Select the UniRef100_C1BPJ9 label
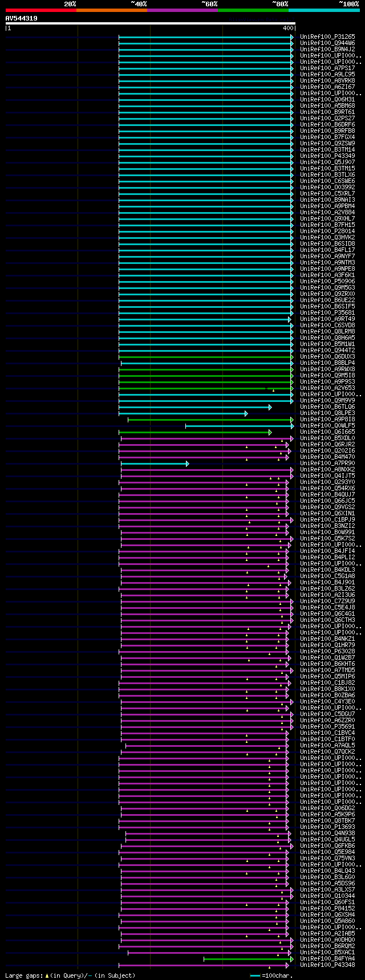The width and height of the screenshot is (365, 980). point(327,520)
